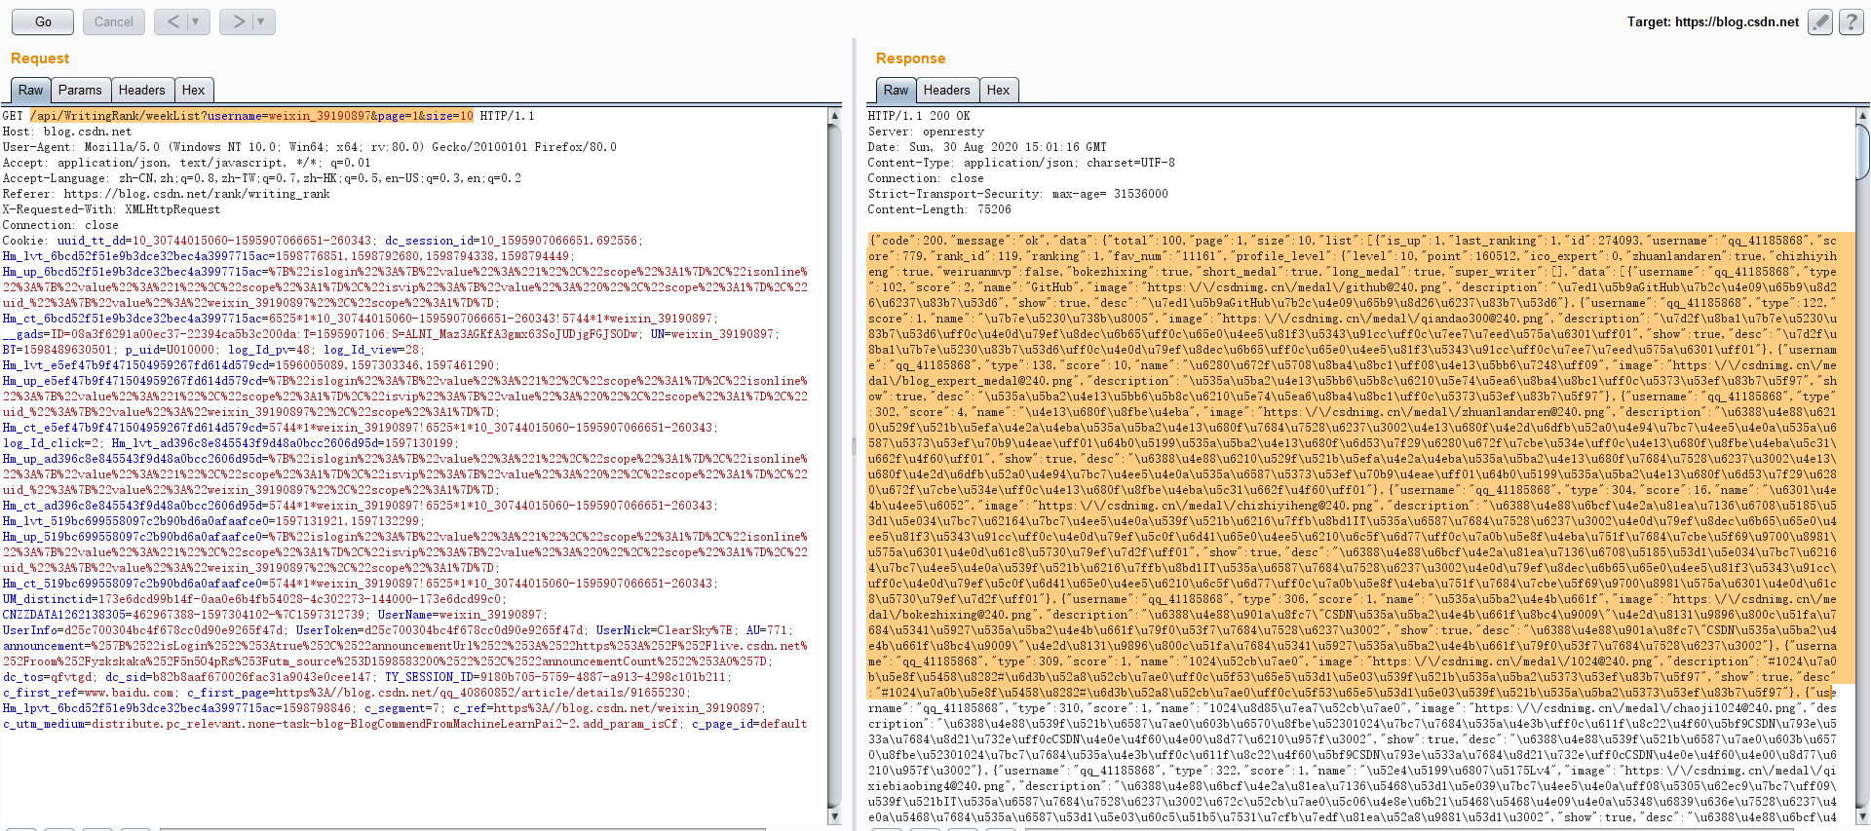Image resolution: width=1871 pixels, height=831 pixels.
Task: Click Connection: close in the response pane
Action: click(x=926, y=178)
